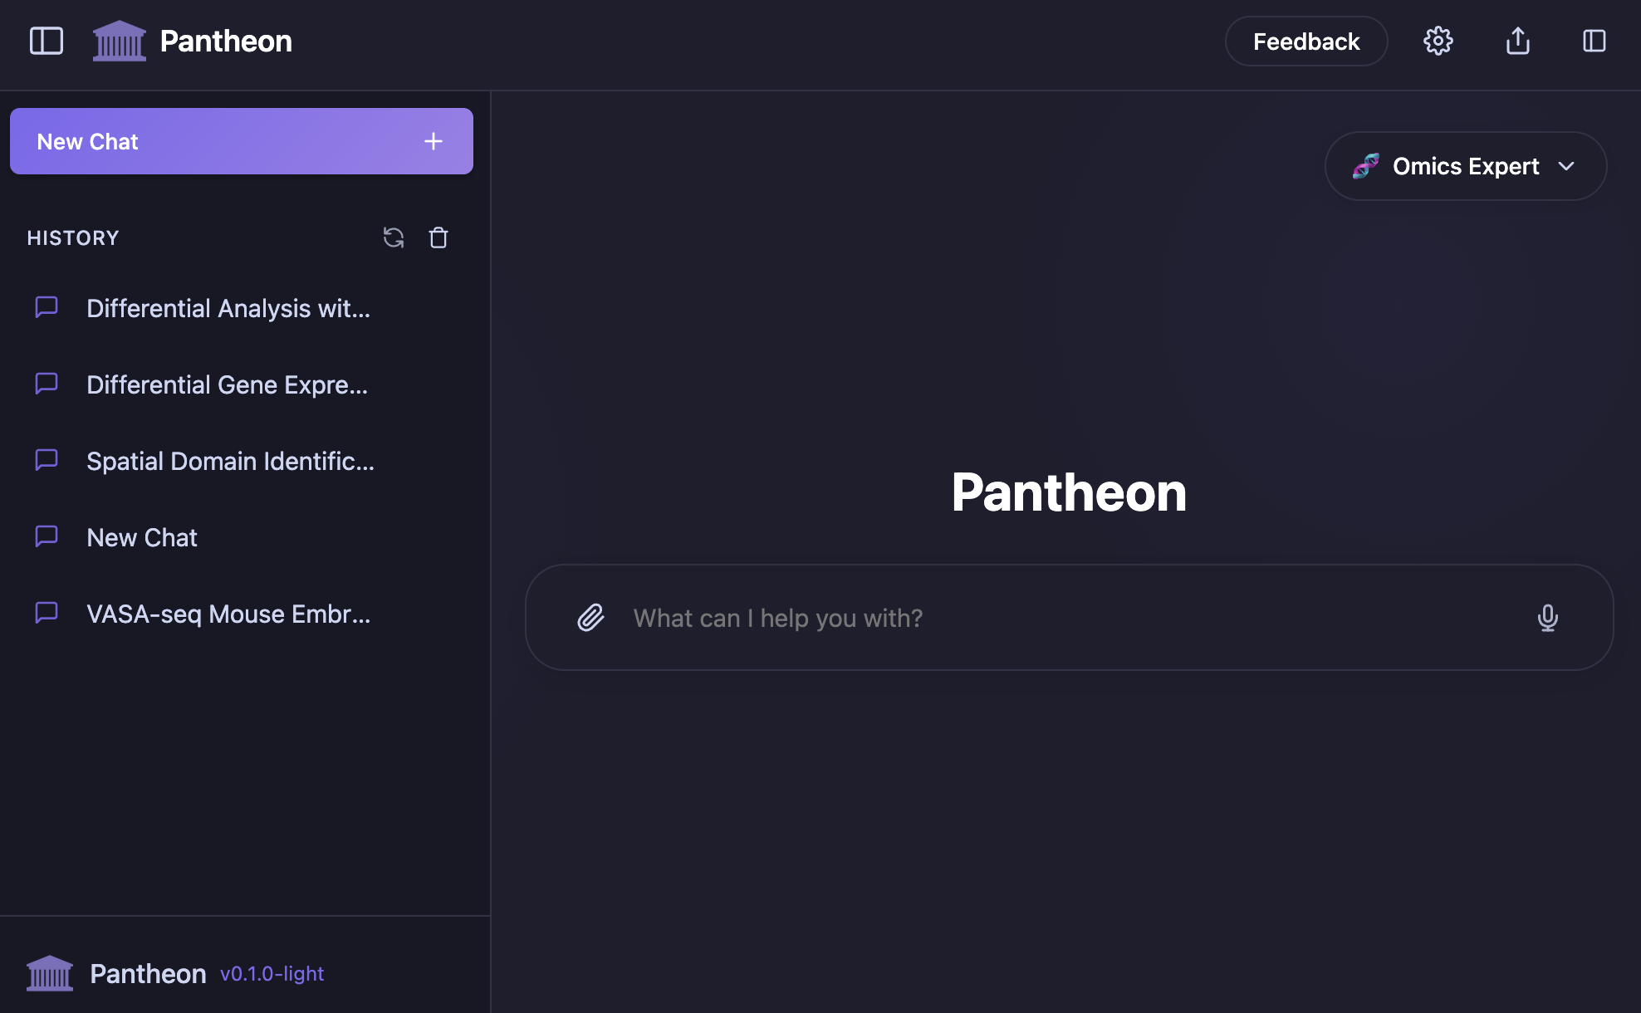Screen dimensions: 1641x1013
Task: Select the Differential Gene Expre... conversation
Action: (227, 385)
